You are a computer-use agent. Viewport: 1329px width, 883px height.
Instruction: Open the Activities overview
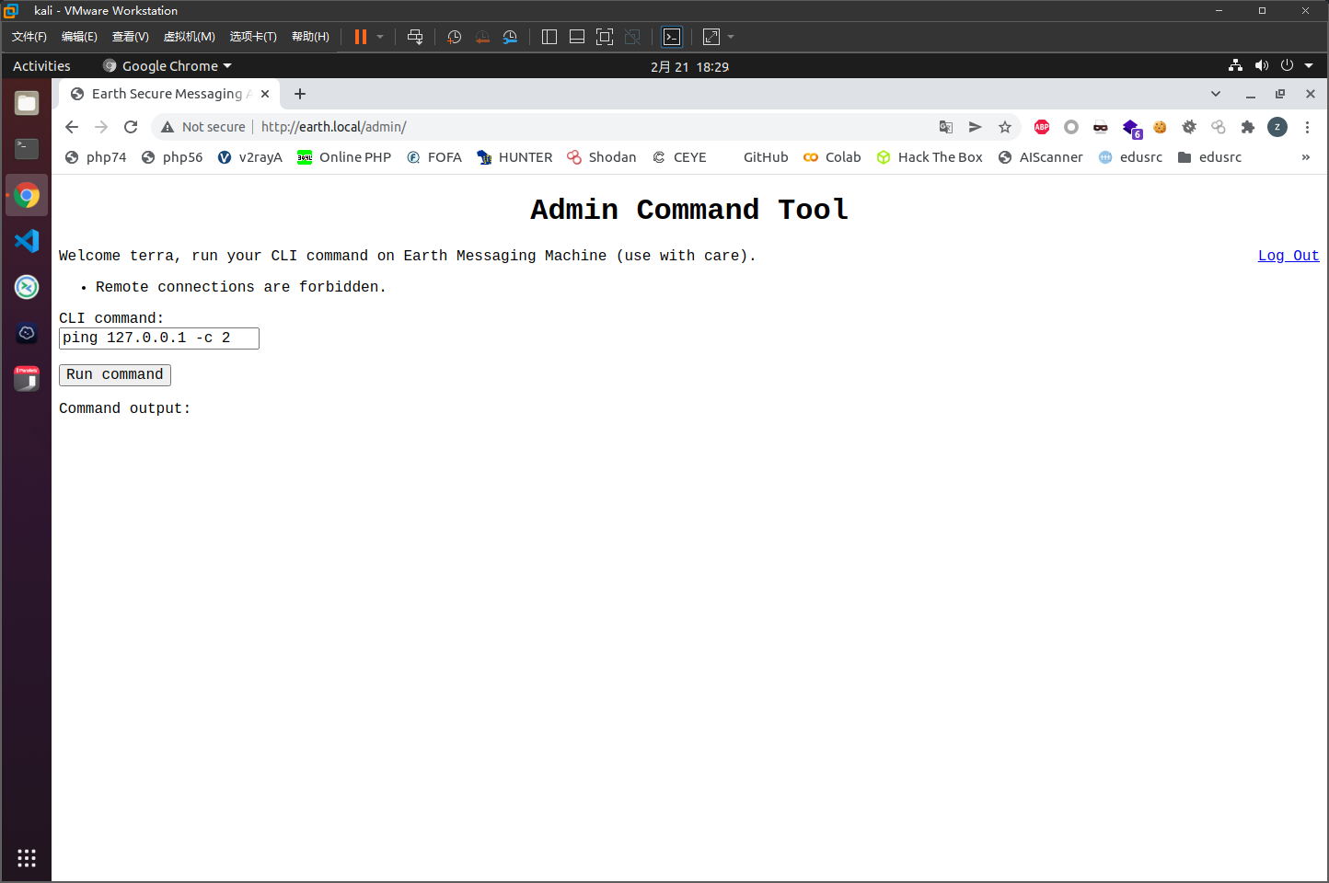click(x=41, y=66)
